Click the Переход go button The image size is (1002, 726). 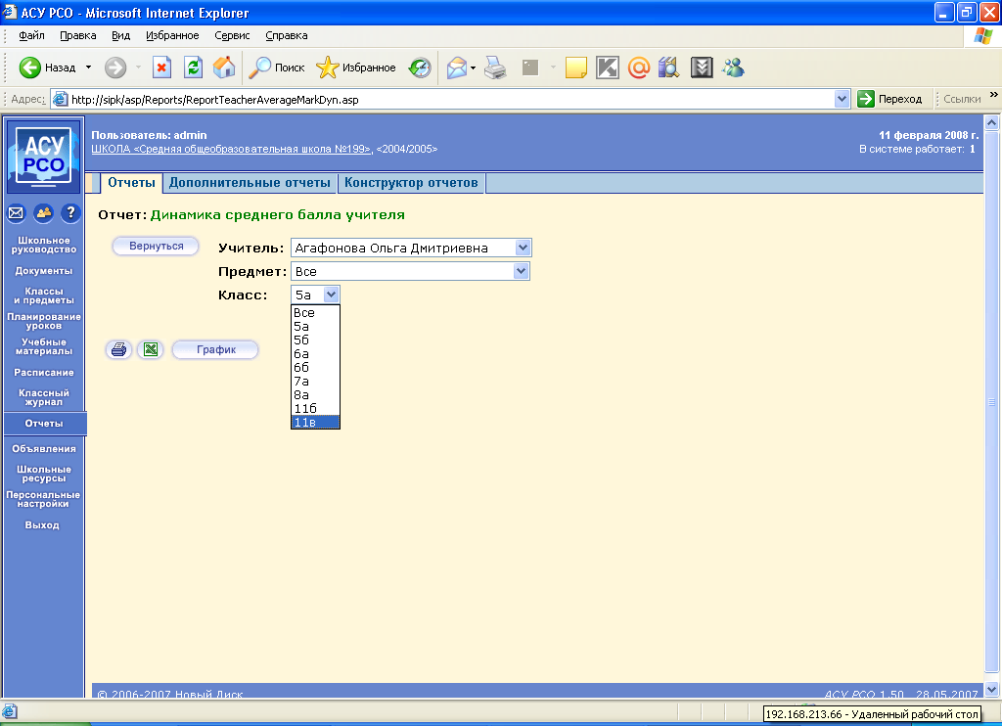tap(890, 99)
